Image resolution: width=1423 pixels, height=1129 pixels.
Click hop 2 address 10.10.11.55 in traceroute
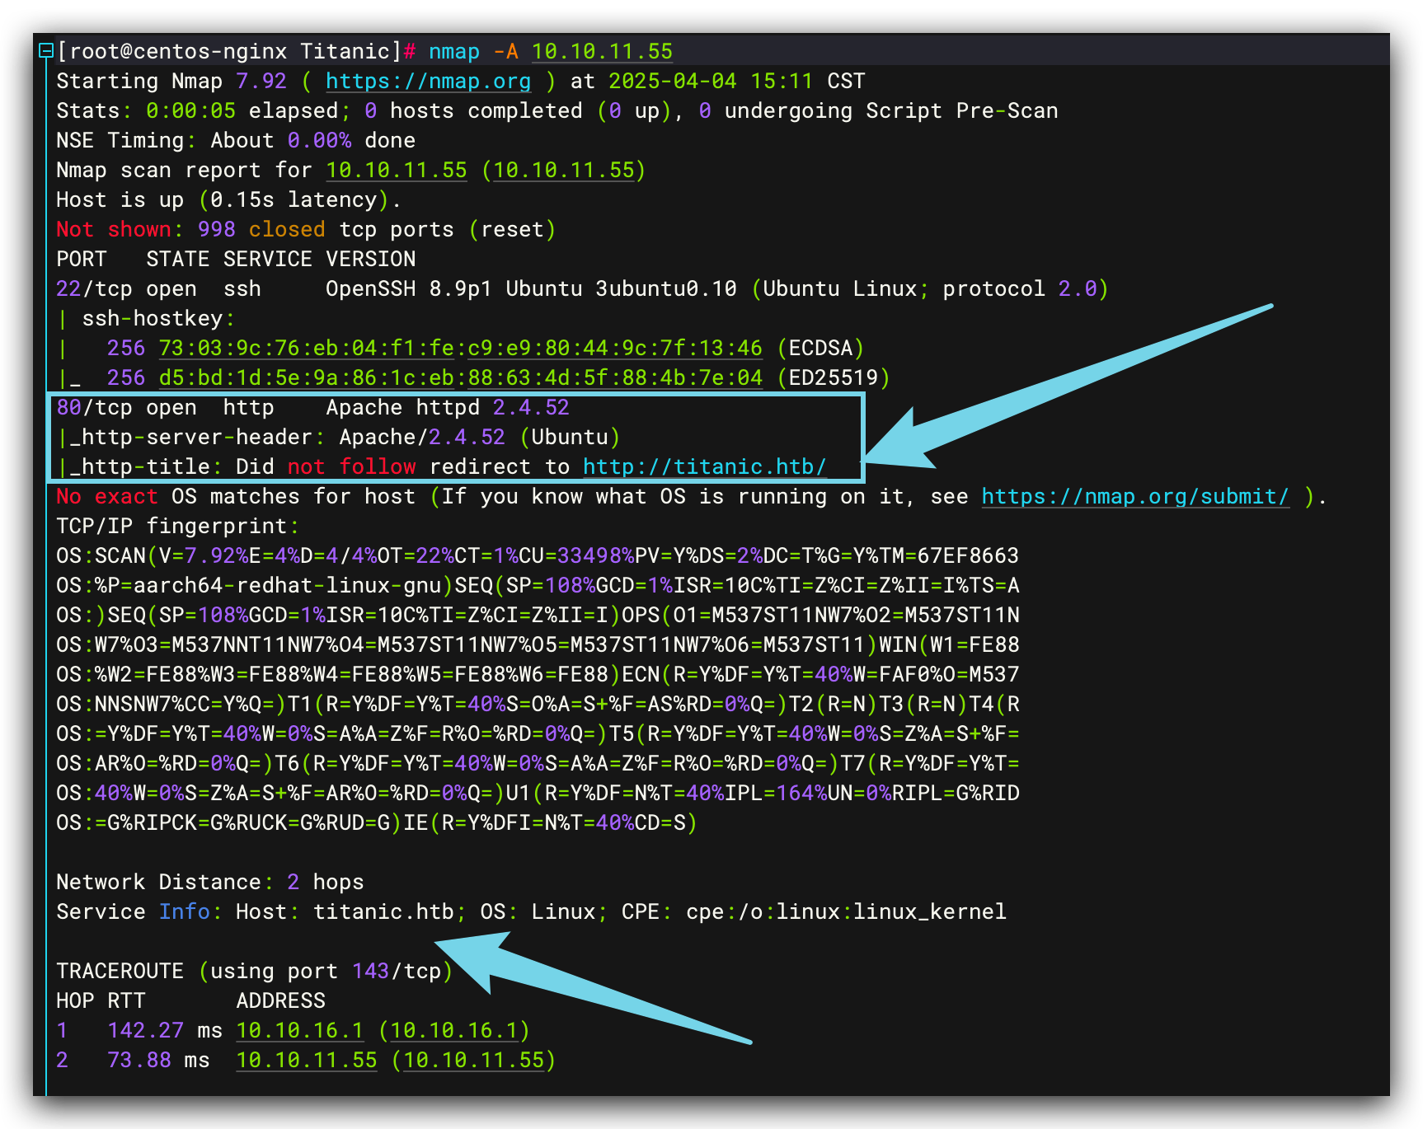tap(306, 1061)
